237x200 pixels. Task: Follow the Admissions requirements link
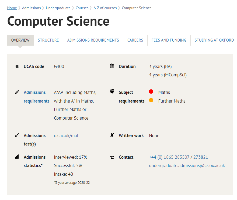(x=37, y=97)
